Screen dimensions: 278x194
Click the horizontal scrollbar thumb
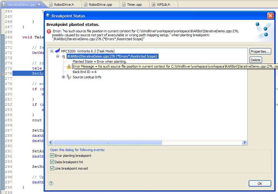coord(108,143)
